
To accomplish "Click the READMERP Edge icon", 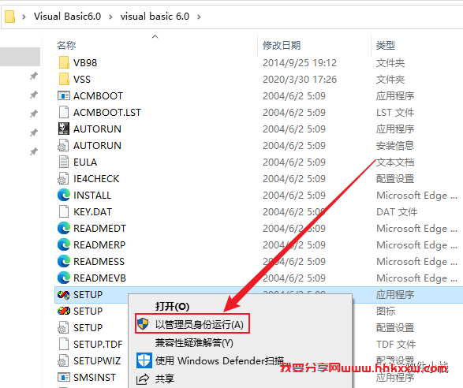I will [x=64, y=244].
